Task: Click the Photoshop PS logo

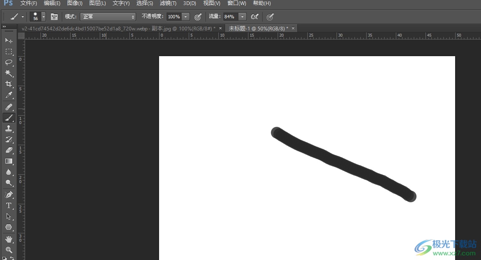Action: (8, 3)
